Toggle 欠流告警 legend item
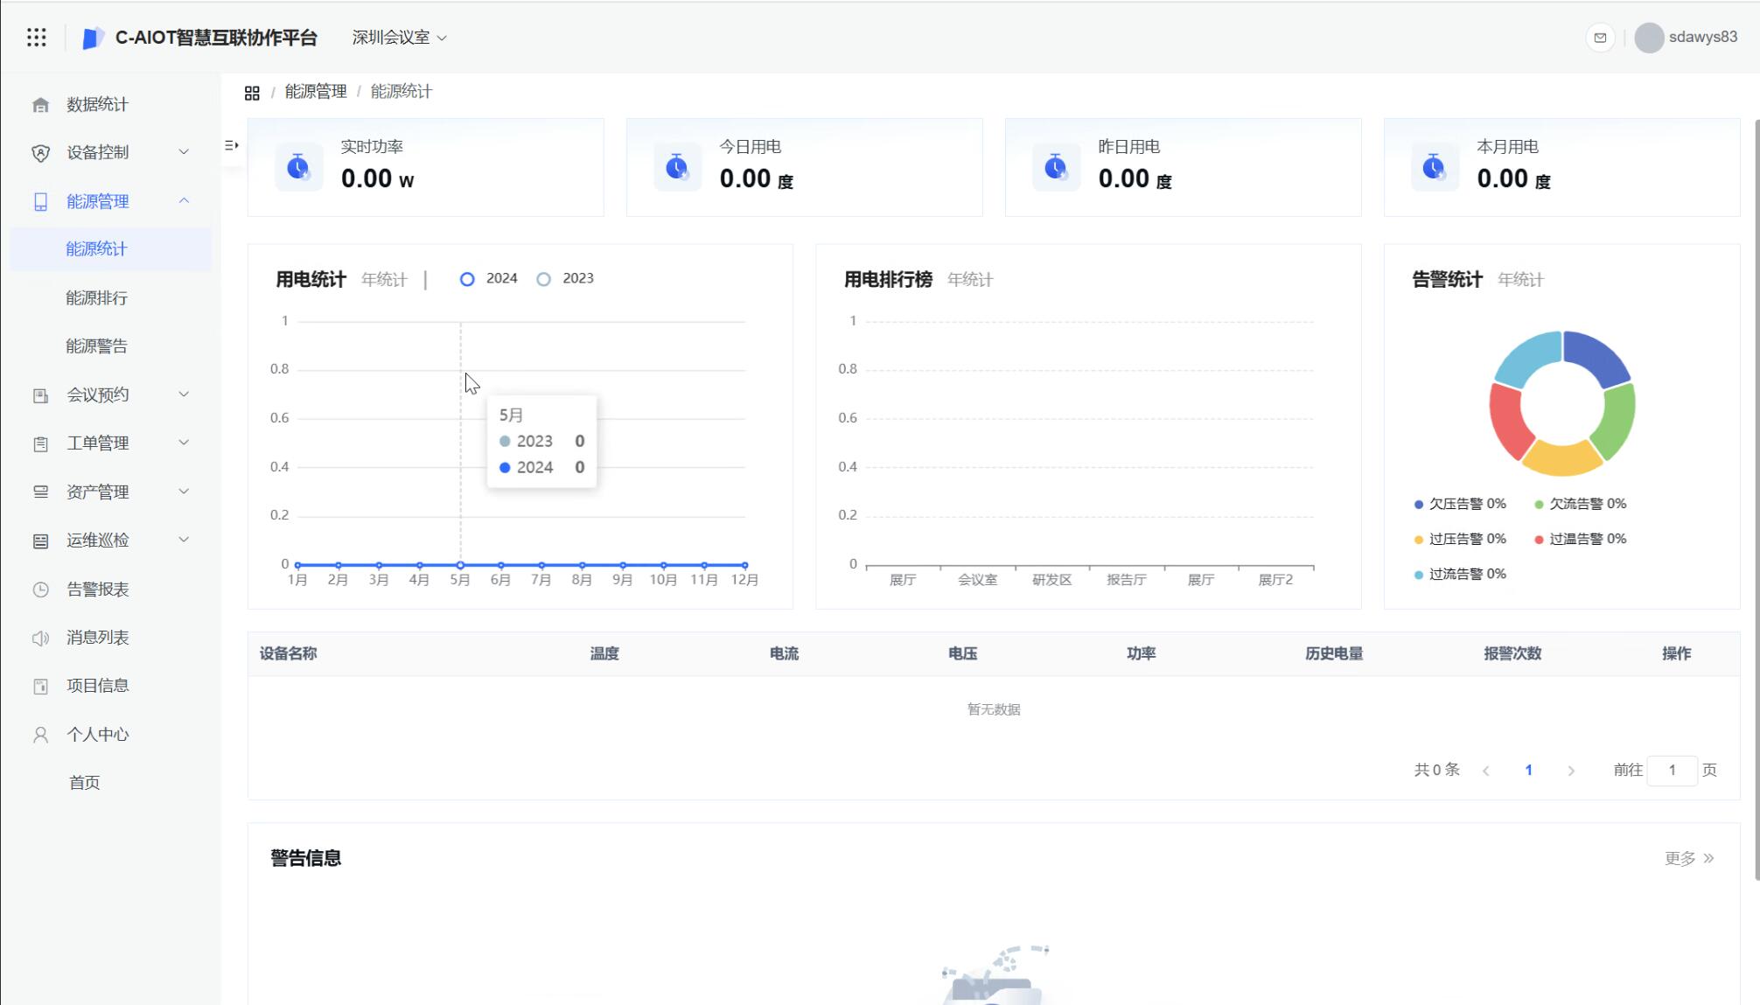The image size is (1760, 1005). click(1581, 505)
